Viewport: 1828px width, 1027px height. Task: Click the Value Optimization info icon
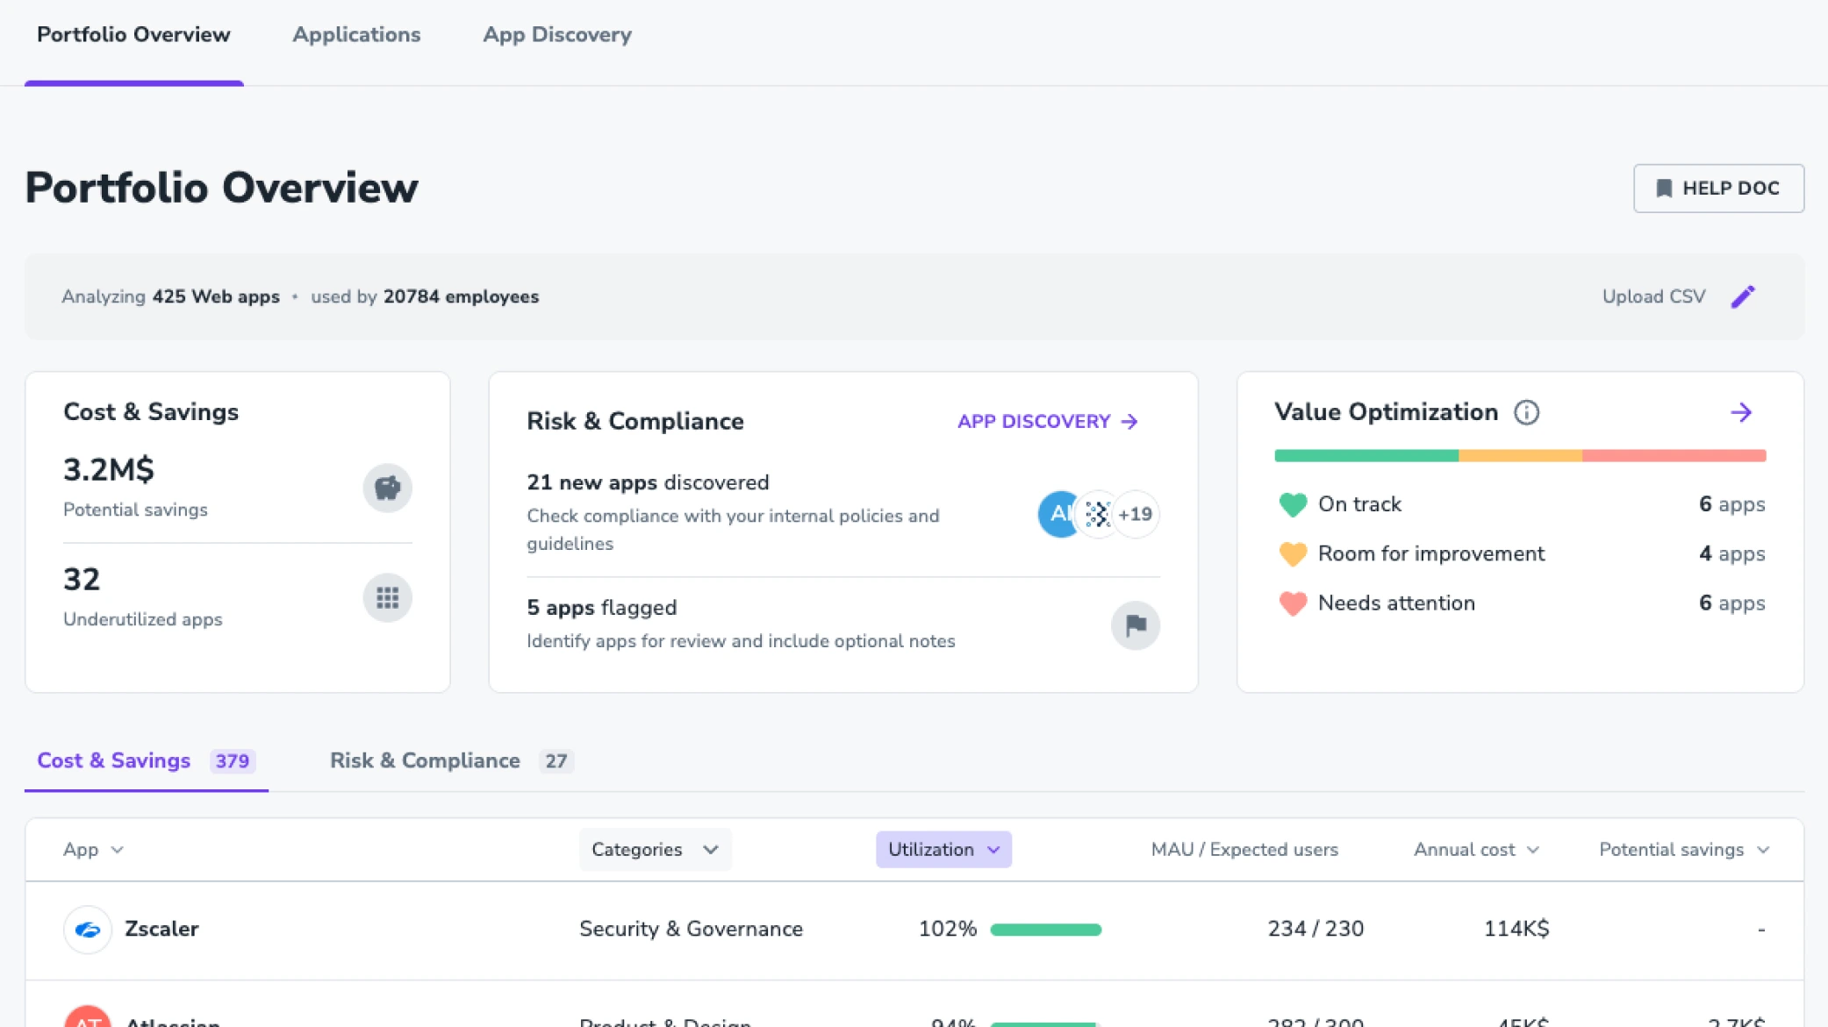[x=1526, y=412]
